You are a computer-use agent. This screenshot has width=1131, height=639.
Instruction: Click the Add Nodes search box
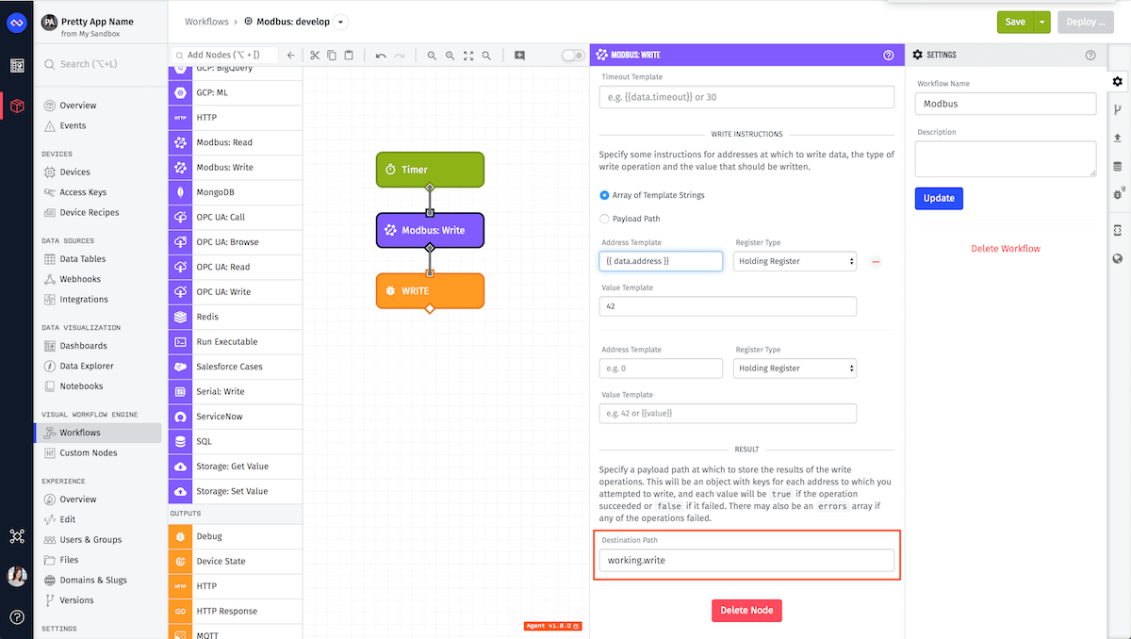click(x=224, y=55)
